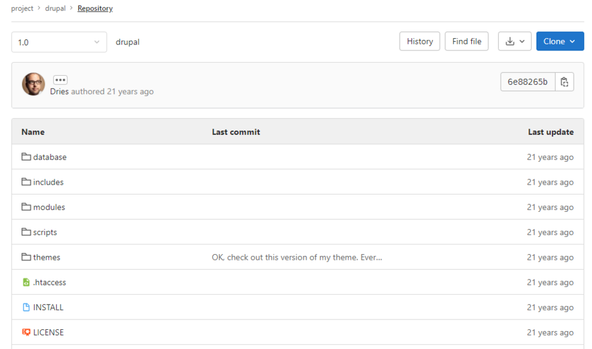Open the 1.0 branch selector dropdown
Image resolution: width=592 pixels, height=349 pixels.
59,42
